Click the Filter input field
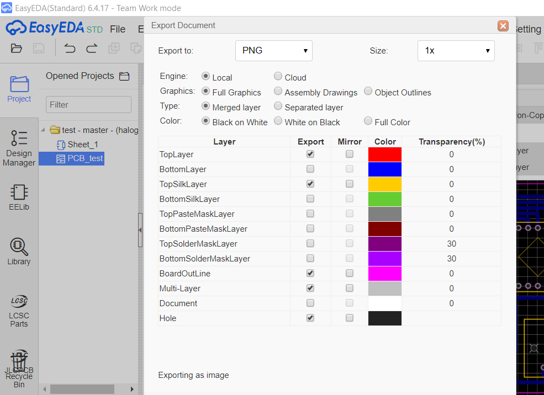The height and width of the screenshot is (395, 544). point(88,105)
